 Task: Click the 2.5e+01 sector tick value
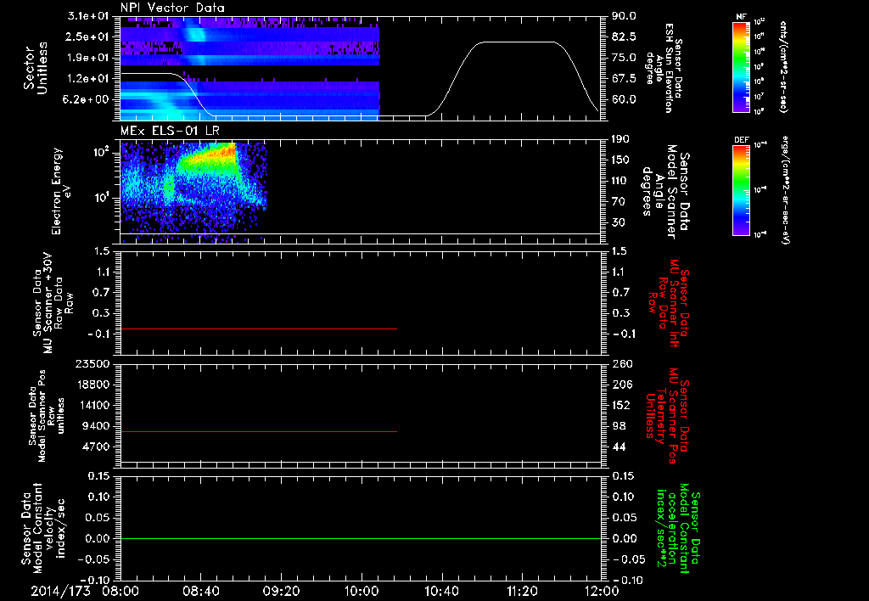87,37
